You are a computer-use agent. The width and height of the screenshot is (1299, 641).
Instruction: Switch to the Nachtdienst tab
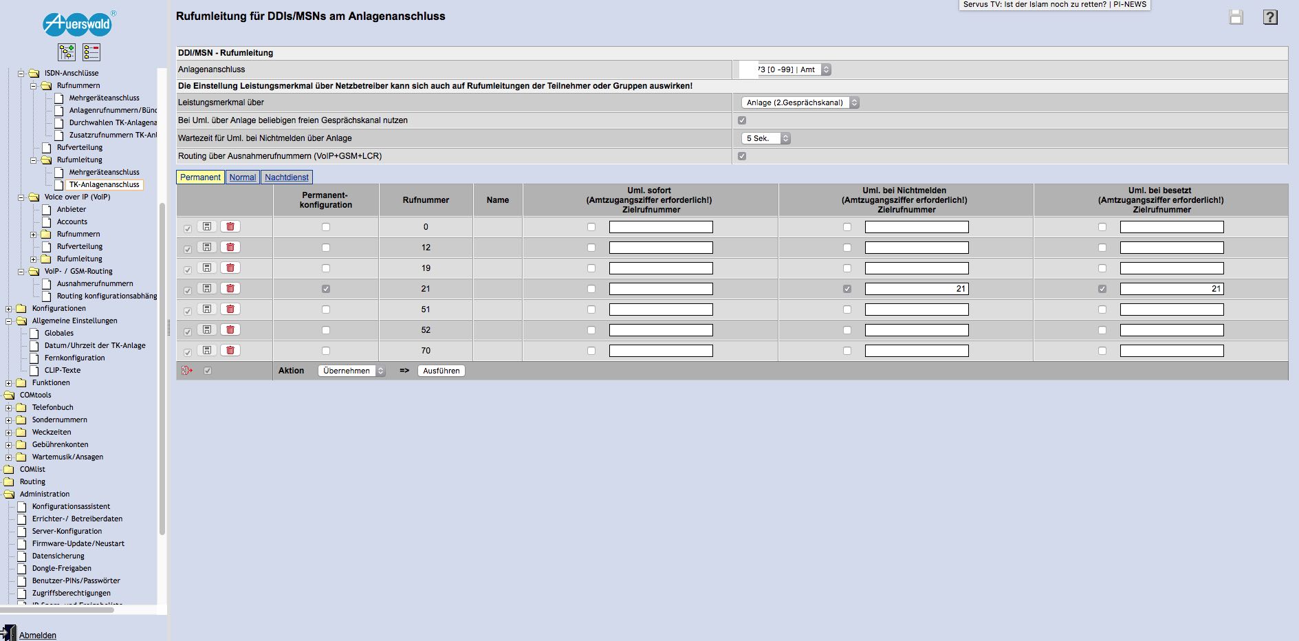[287, 177]
